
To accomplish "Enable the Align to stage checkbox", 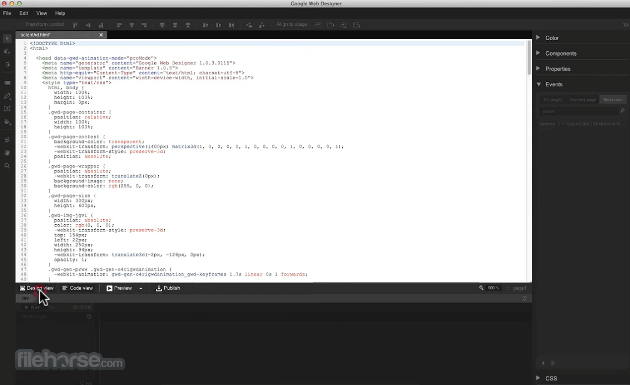I will coord(272,24).
